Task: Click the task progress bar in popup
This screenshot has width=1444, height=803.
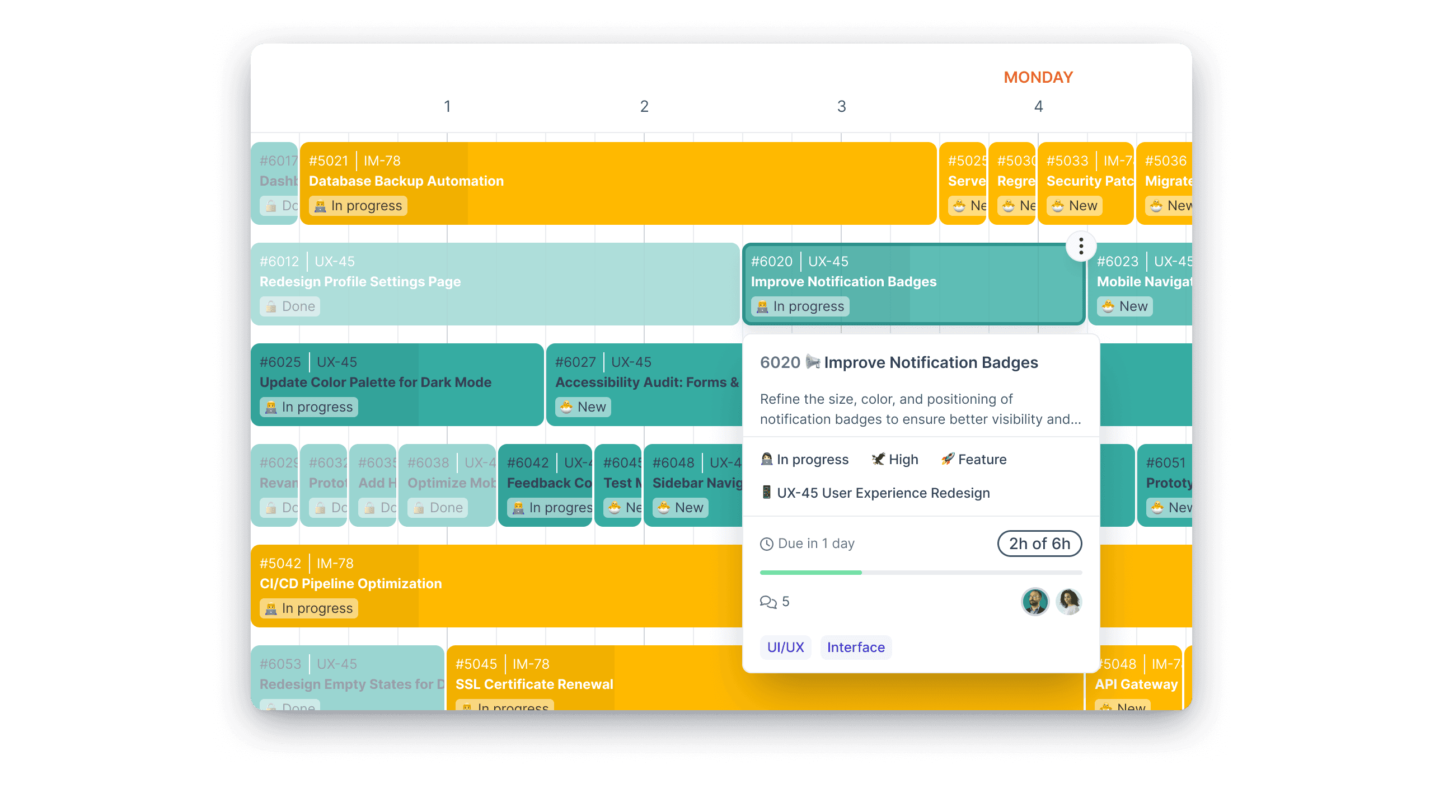Action: point(921,572)
